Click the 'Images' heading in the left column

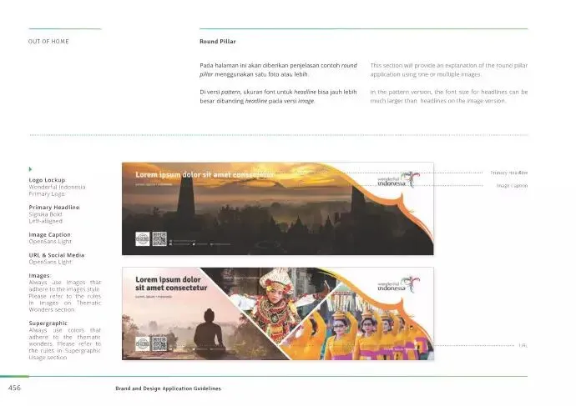click(x=39, y=275)
